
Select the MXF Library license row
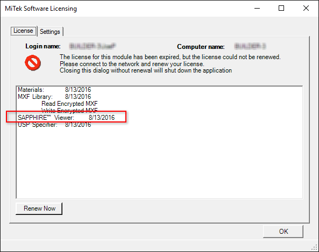[54, 97]
